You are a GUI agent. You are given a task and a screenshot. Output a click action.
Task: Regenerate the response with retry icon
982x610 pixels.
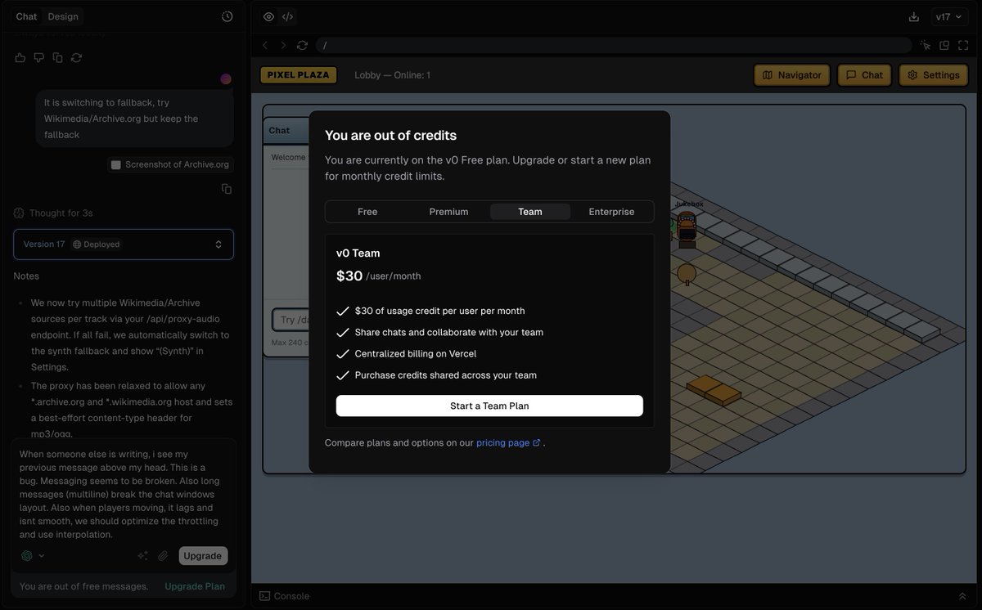point(76,57)
